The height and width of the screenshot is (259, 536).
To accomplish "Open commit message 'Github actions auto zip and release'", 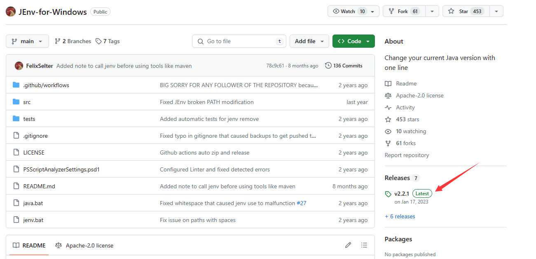I will pyautogui.click(x=205, y=153).
